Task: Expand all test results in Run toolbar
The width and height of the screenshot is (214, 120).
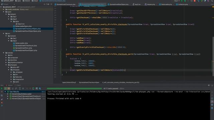Action: [20, 89]
